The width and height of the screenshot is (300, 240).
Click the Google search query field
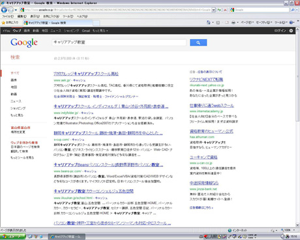click(x=119, y=42)
